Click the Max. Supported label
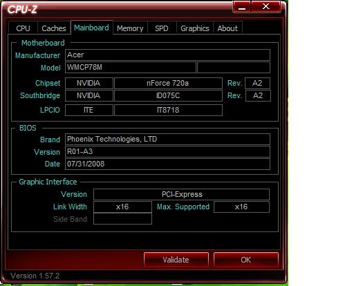 click(x=183, y=207)
